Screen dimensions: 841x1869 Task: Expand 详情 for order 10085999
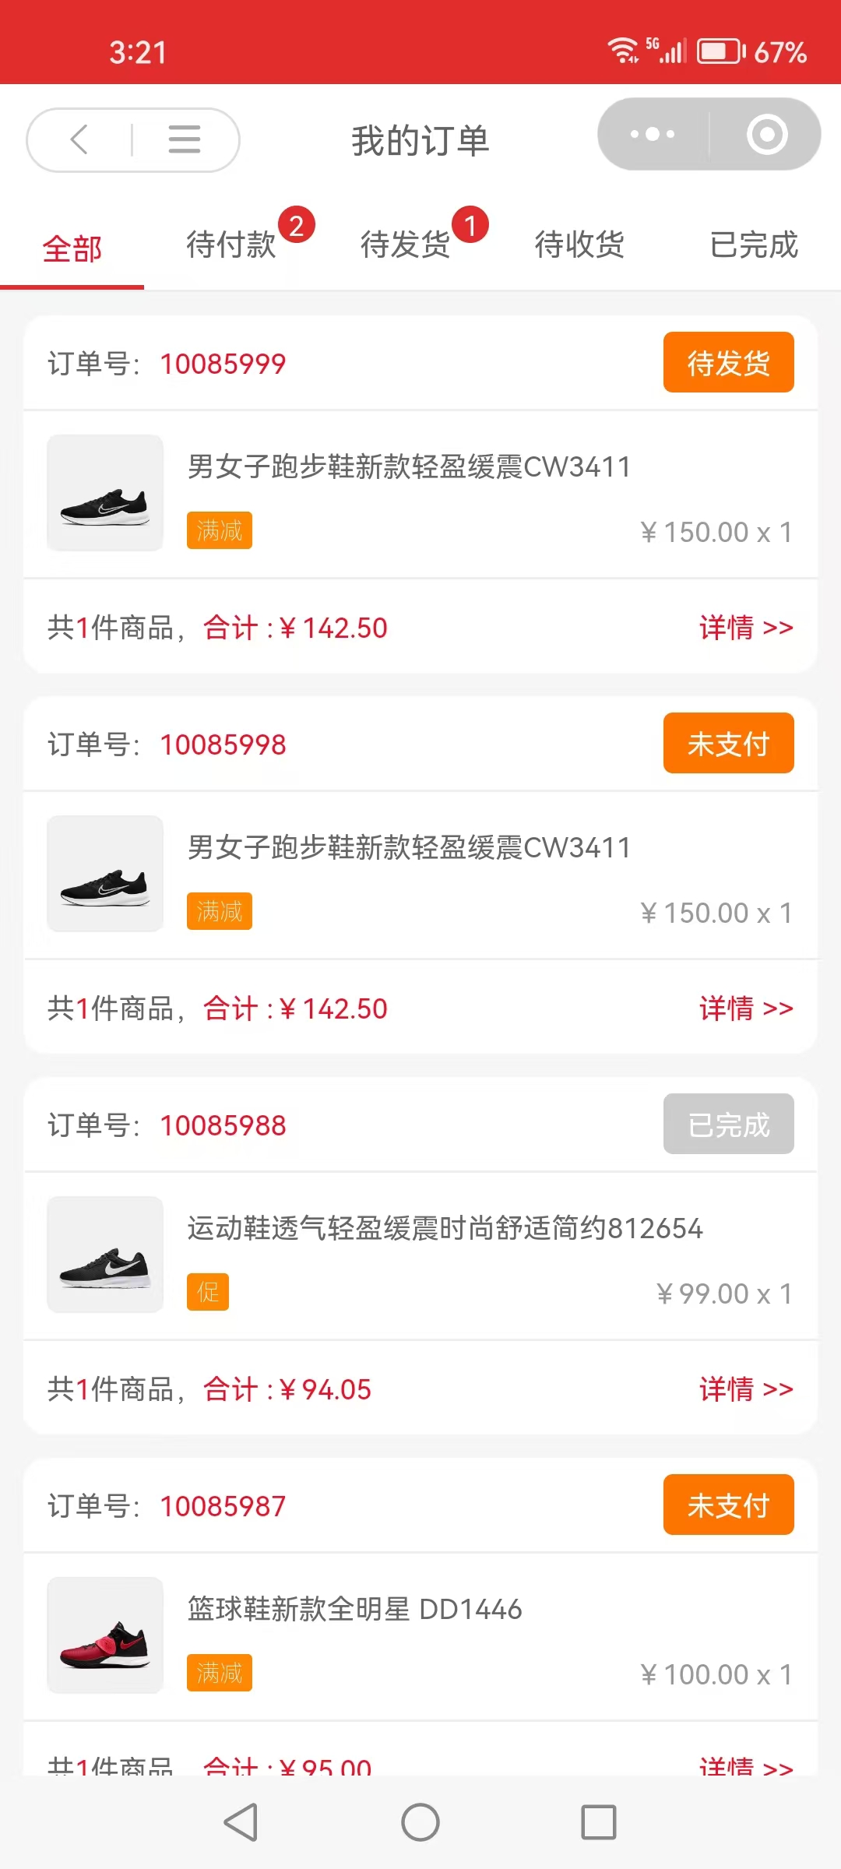tap(746, 628)
